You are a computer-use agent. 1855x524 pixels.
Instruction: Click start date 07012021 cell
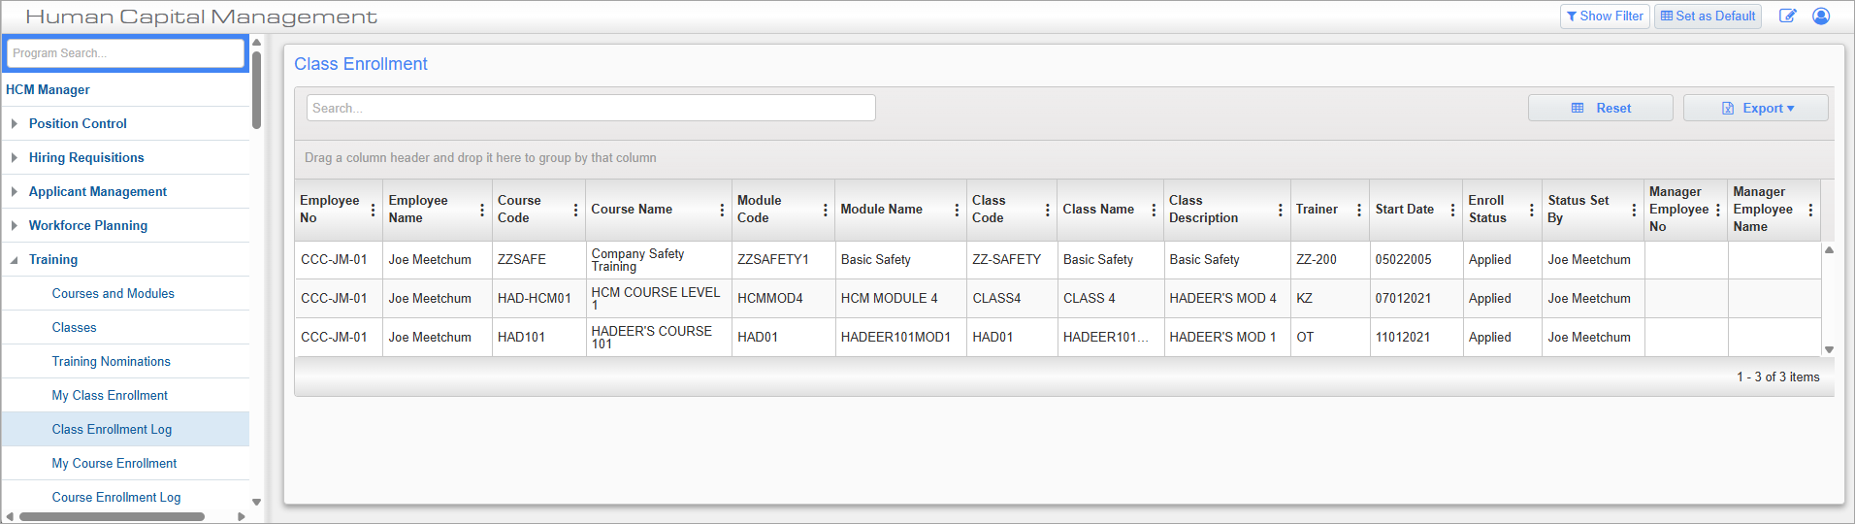point(1416,299)
